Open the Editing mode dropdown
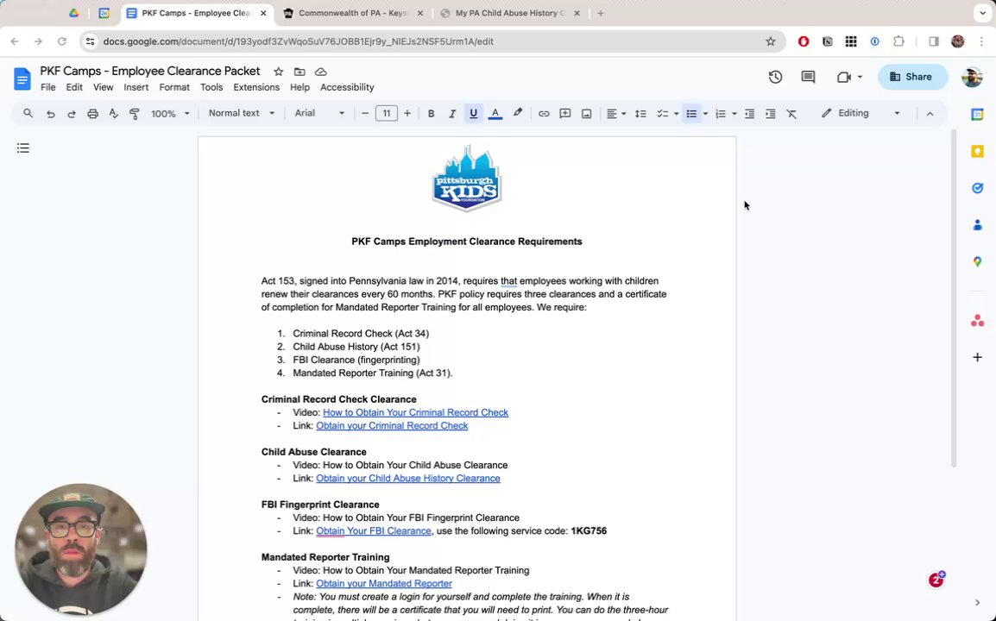 coord(860,113)
